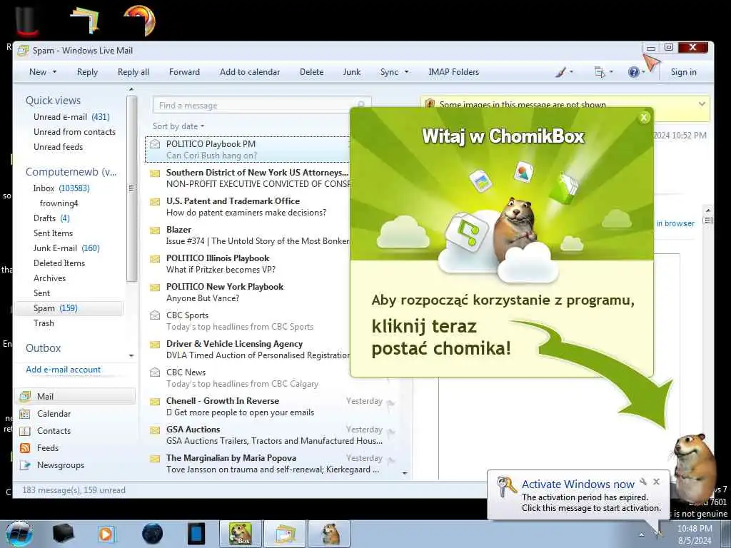Open the black box taskbar icon

63,534
